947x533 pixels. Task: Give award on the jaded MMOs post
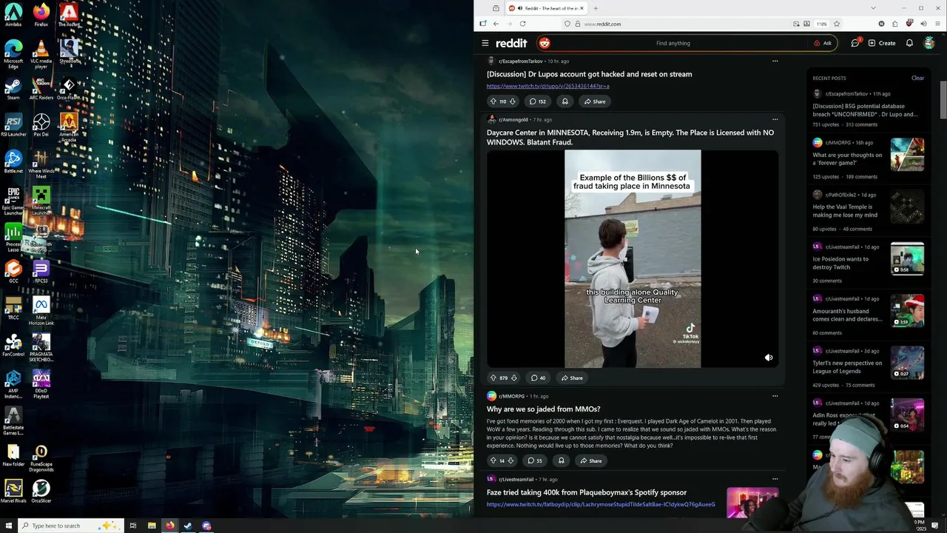click(x=562, y=460)
